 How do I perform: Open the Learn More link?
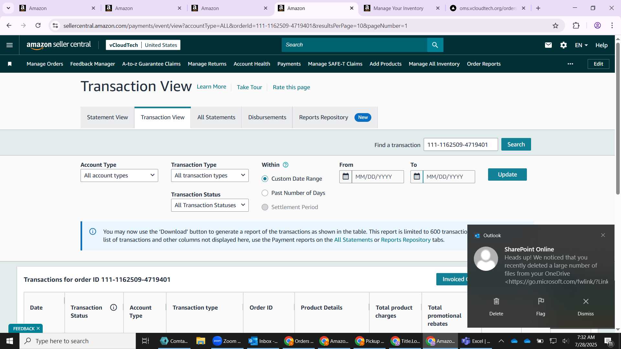tap(212, 87)
